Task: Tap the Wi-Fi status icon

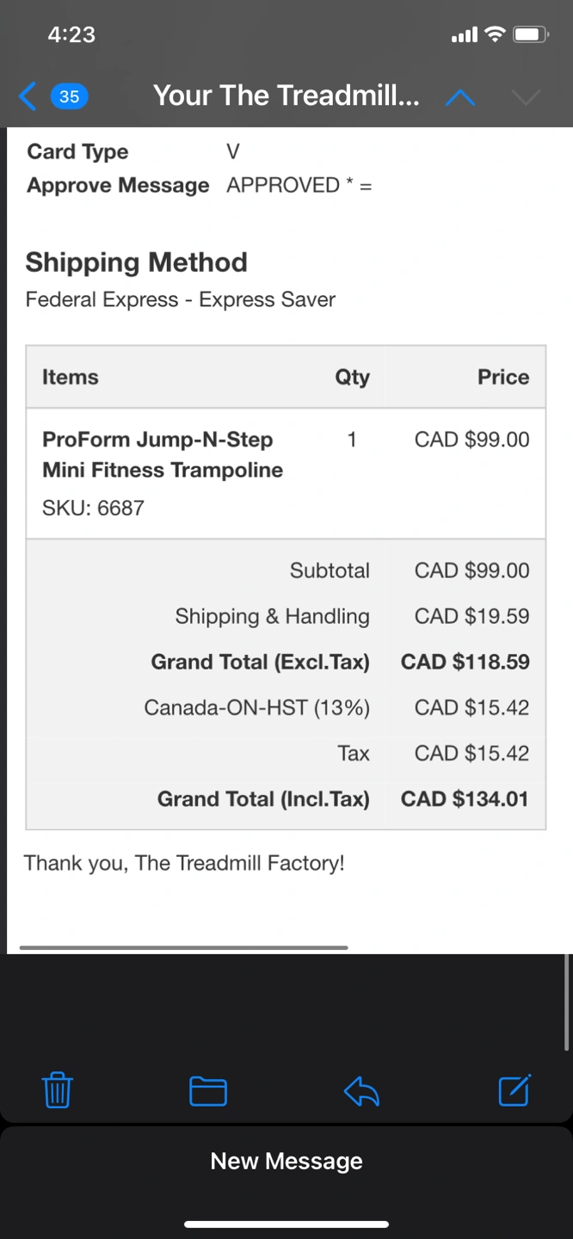Action: [x=494, y=34]
